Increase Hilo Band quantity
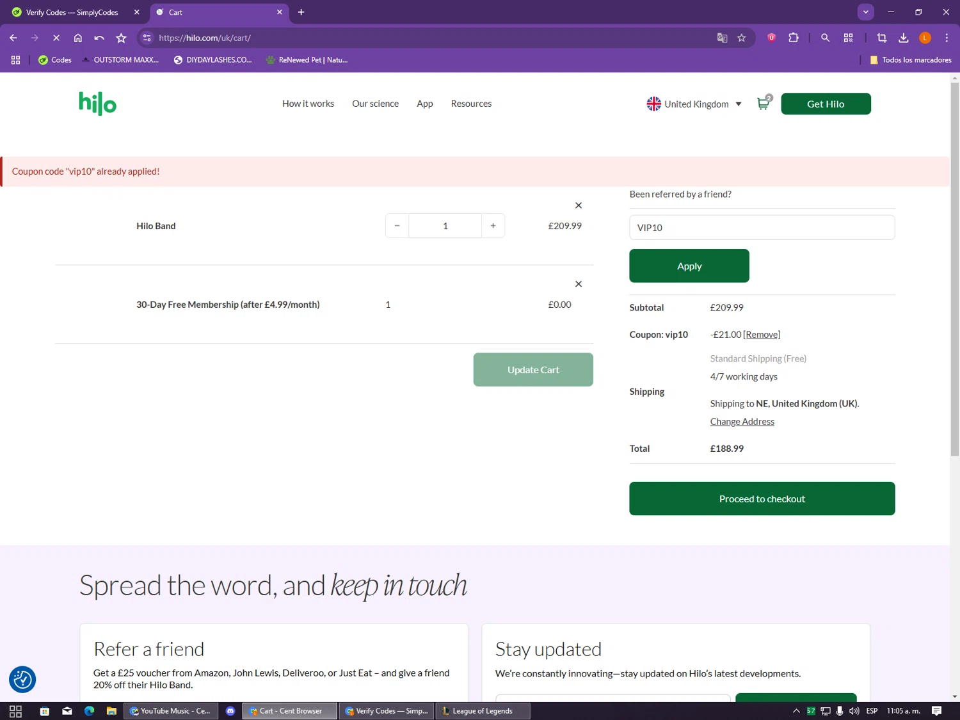The width and height of the screenshot is (960, 720). pyautogui.click(x=493, y=226)
